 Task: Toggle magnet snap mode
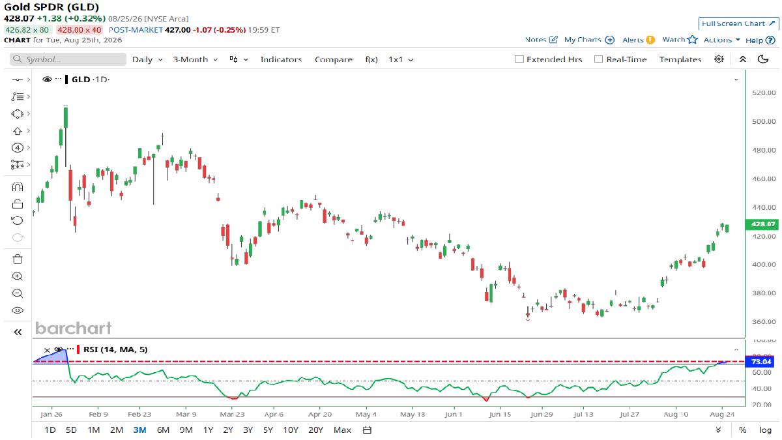tap(18, 186)
